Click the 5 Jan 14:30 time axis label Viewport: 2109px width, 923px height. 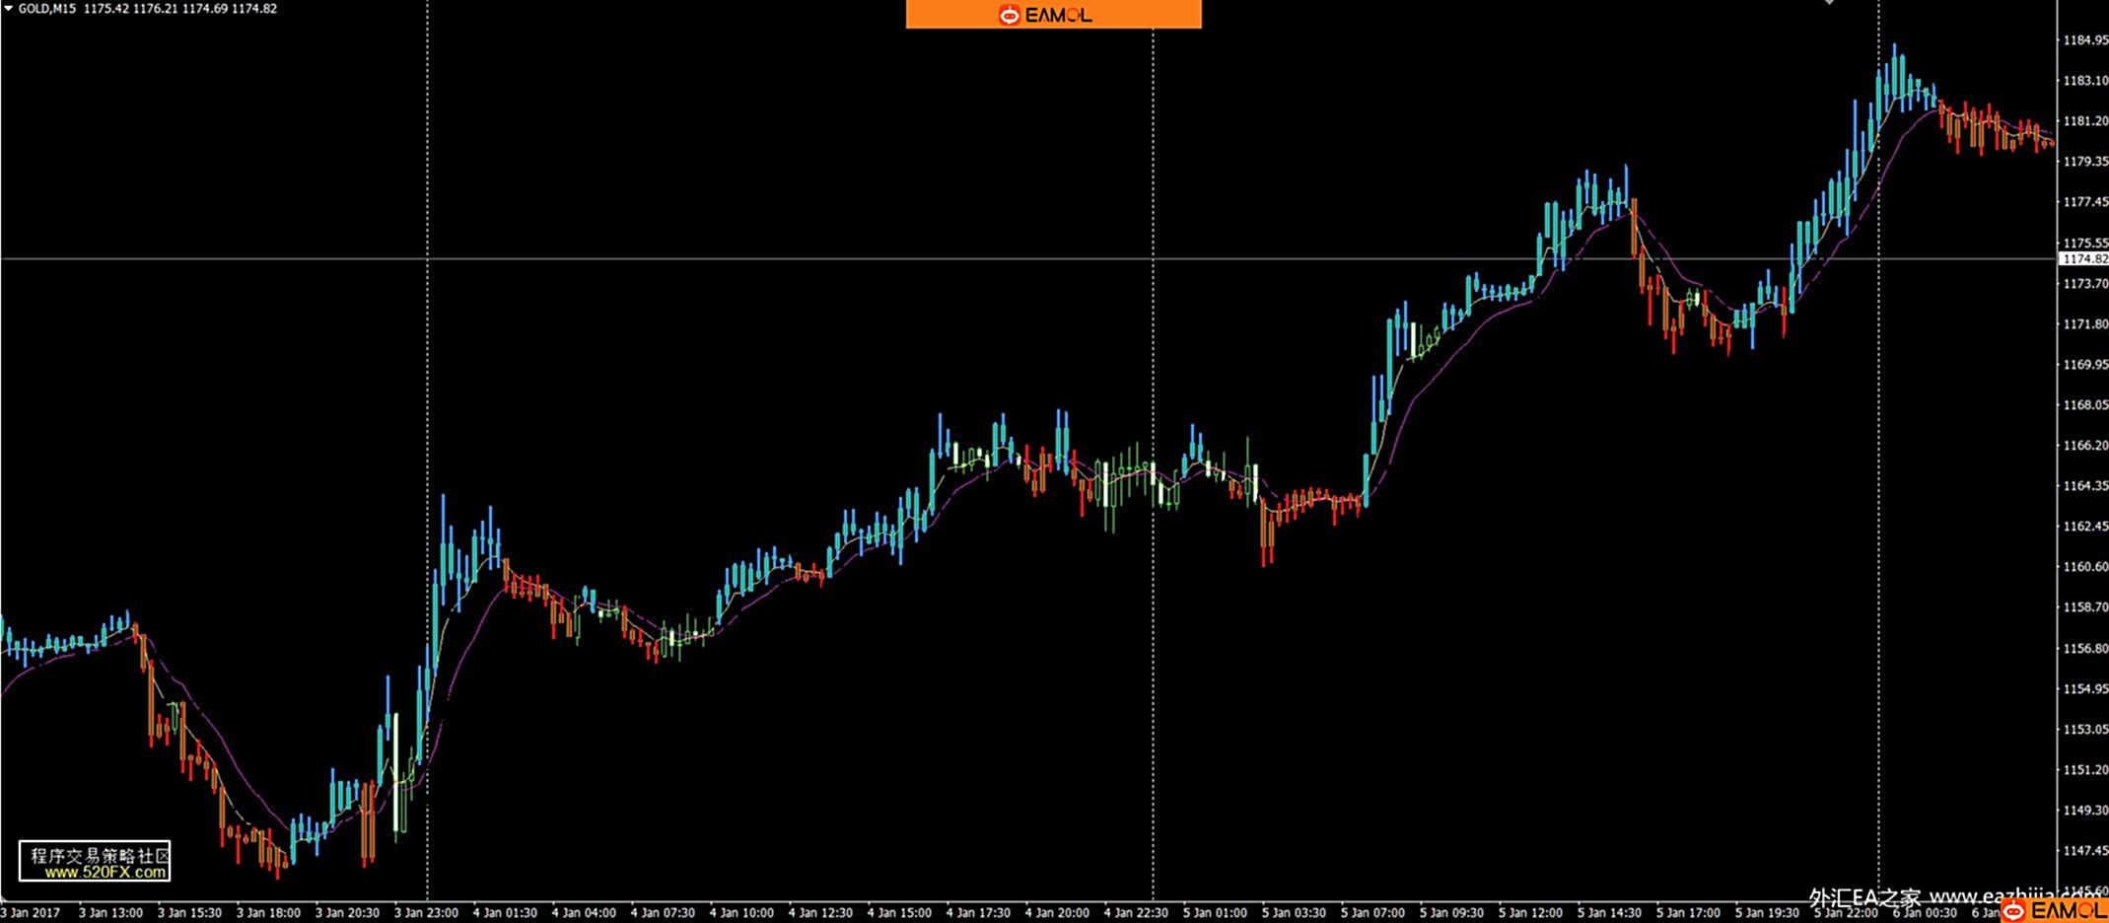[1609, 913]
